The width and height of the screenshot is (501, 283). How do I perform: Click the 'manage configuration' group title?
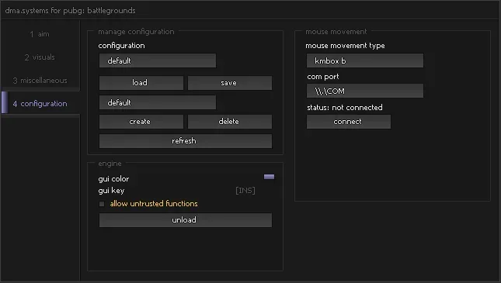pyautogui.click(x=136, y=32)
